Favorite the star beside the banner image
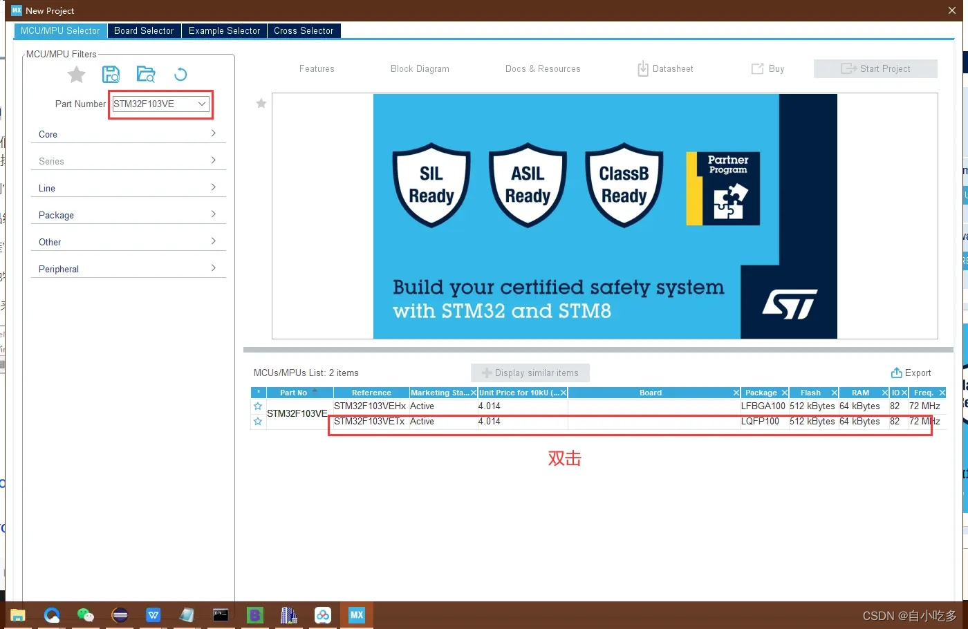Image resolution: width=968 pixels, height=629 pixels. point(261,103)
